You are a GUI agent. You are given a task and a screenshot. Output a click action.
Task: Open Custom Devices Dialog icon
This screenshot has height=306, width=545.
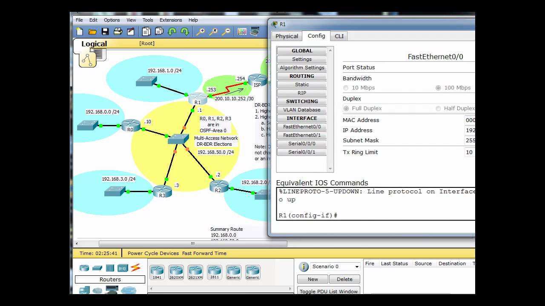255,31
